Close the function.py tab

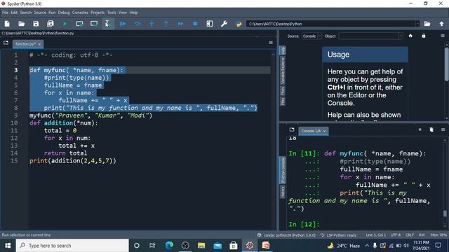coord(39,44)
